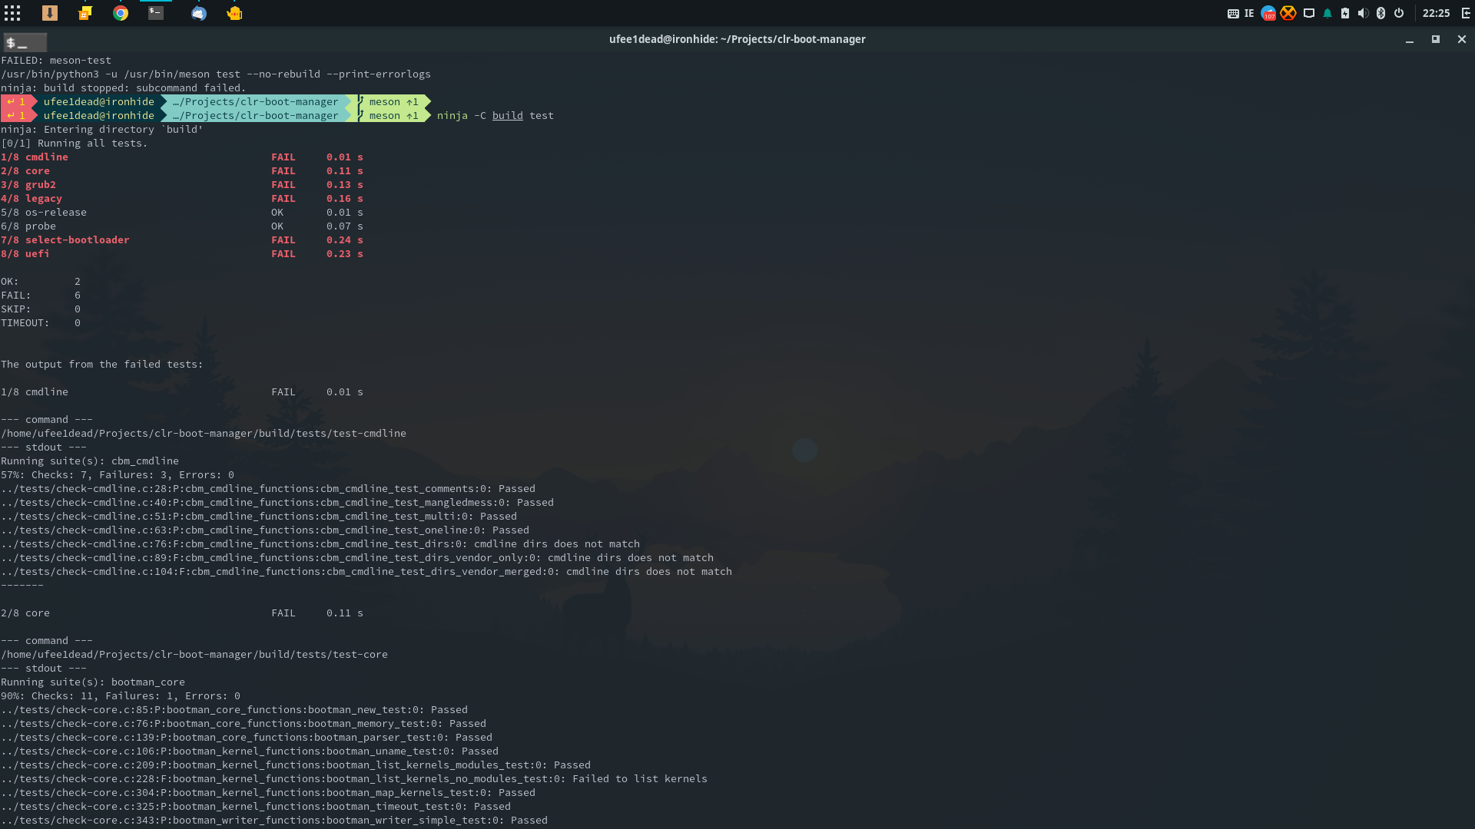The height and width of the screenshot is (829, 1475).
Task: Click the '5/8 os-release' OK line
Action: click(182, 212)
